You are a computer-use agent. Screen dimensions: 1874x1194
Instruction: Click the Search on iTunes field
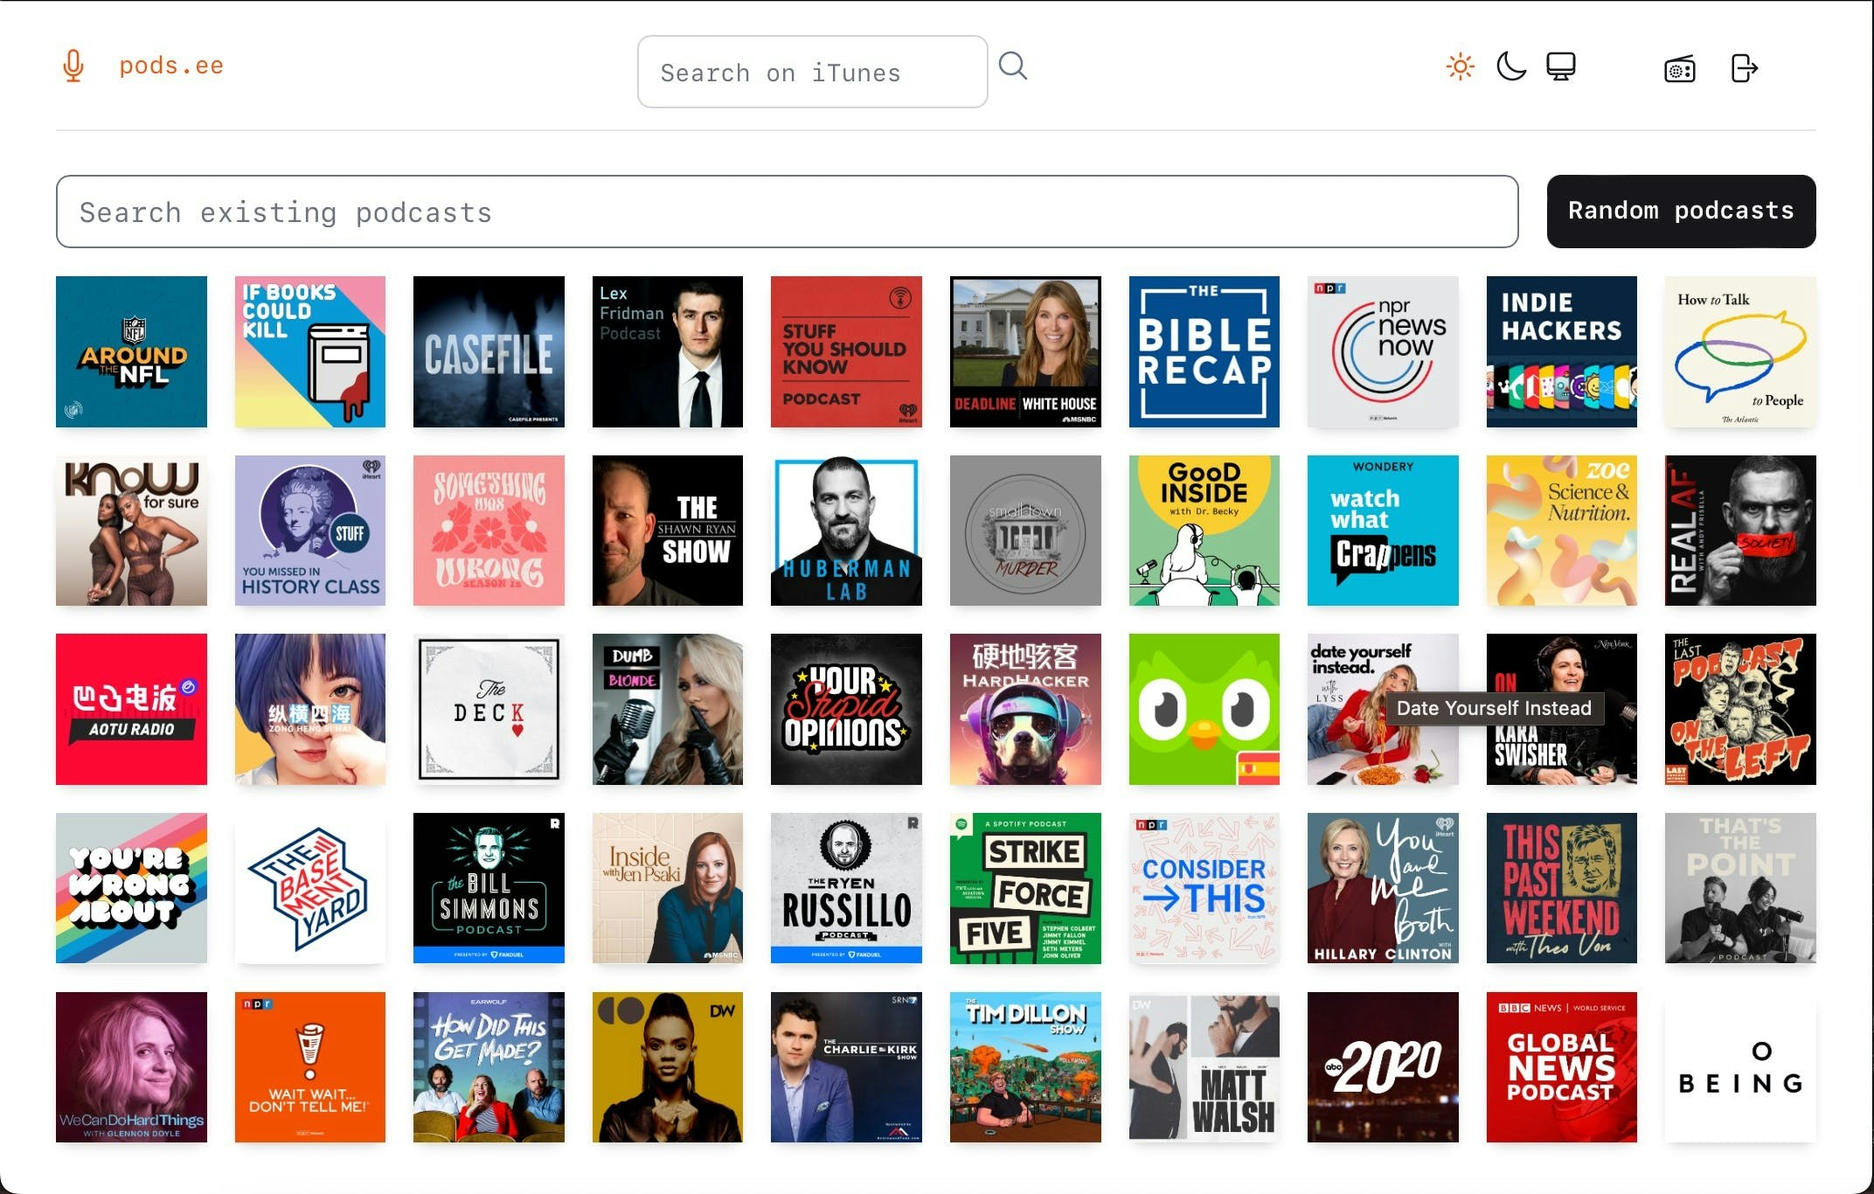tap(811, 72)
